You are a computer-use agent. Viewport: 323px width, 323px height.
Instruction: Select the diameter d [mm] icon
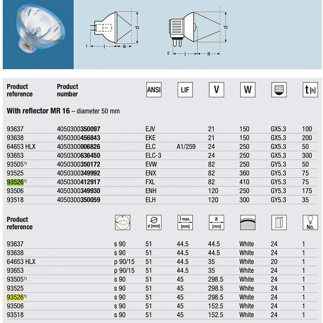(x=153, y=222)
